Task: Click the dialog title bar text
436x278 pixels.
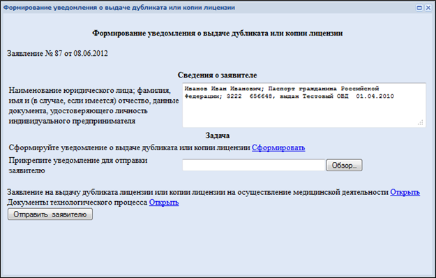Action: (x=119, y=8)
